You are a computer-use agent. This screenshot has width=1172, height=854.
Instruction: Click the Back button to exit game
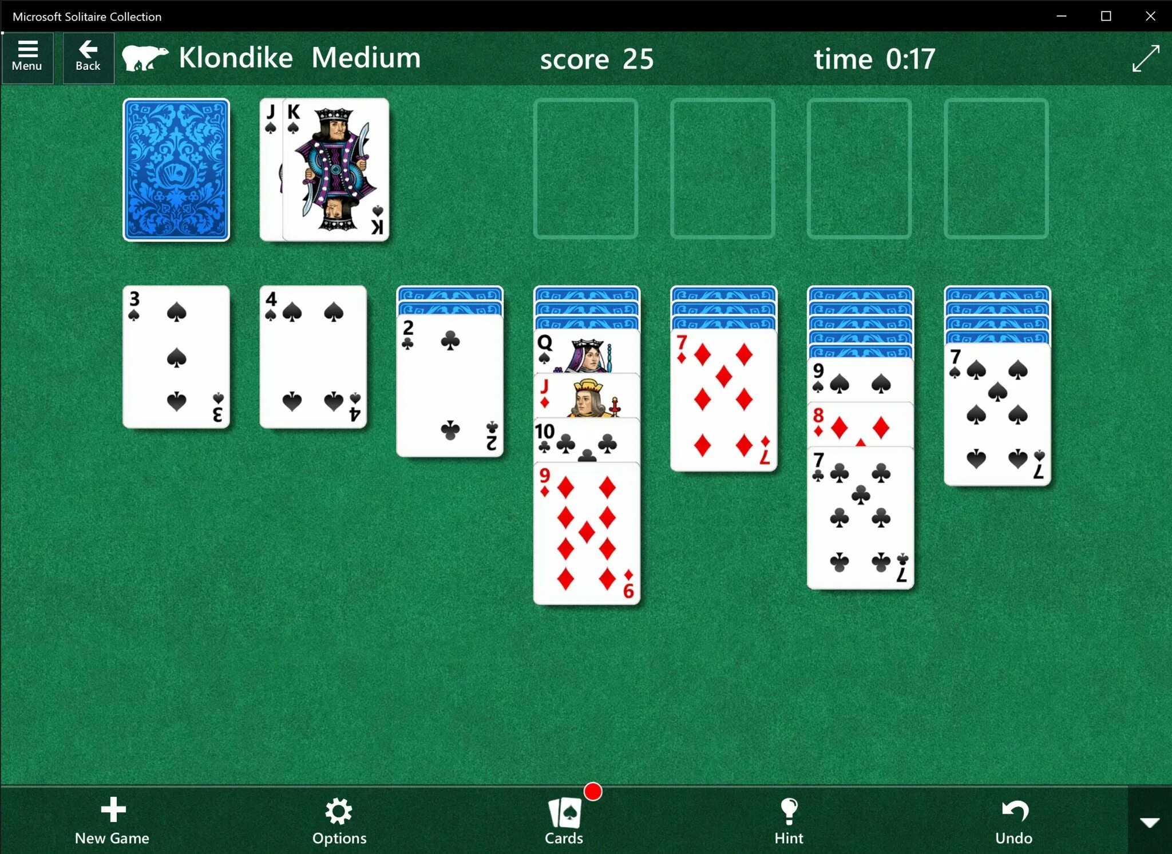click(88, 57)
